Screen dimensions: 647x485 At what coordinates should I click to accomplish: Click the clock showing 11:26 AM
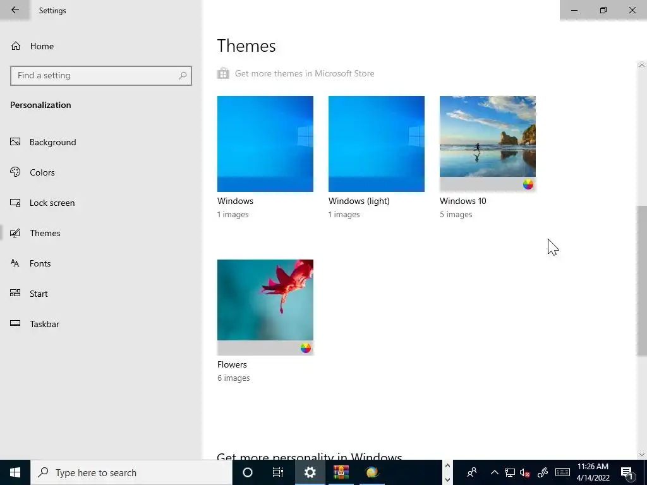coord(593,467)
